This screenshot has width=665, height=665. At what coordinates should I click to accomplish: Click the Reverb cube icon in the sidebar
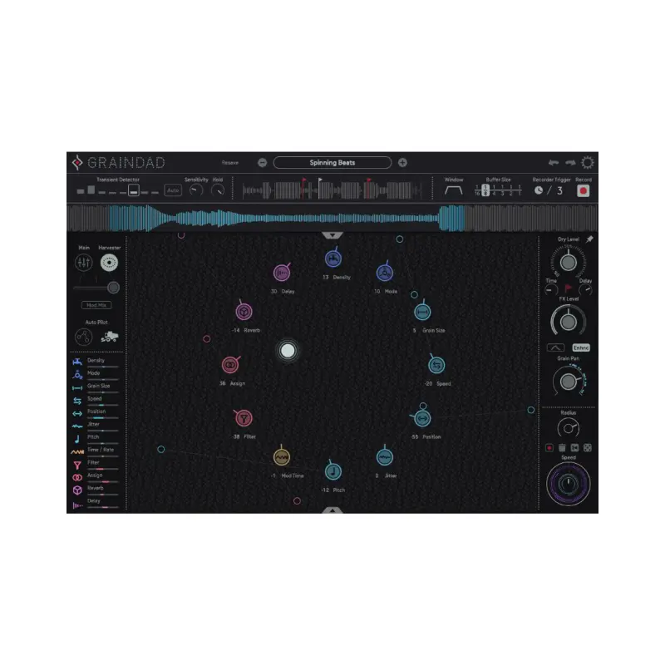click(x=77, y=490)
